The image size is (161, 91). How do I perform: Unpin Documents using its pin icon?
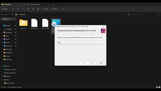point(15,33)
